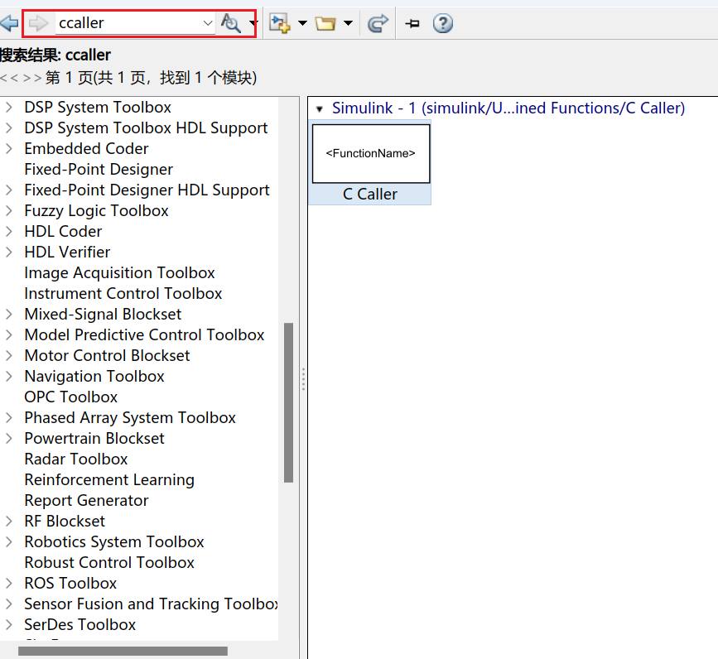Collapse the Simulink search result group
This screenshot has height=659, width=718.
319,108
